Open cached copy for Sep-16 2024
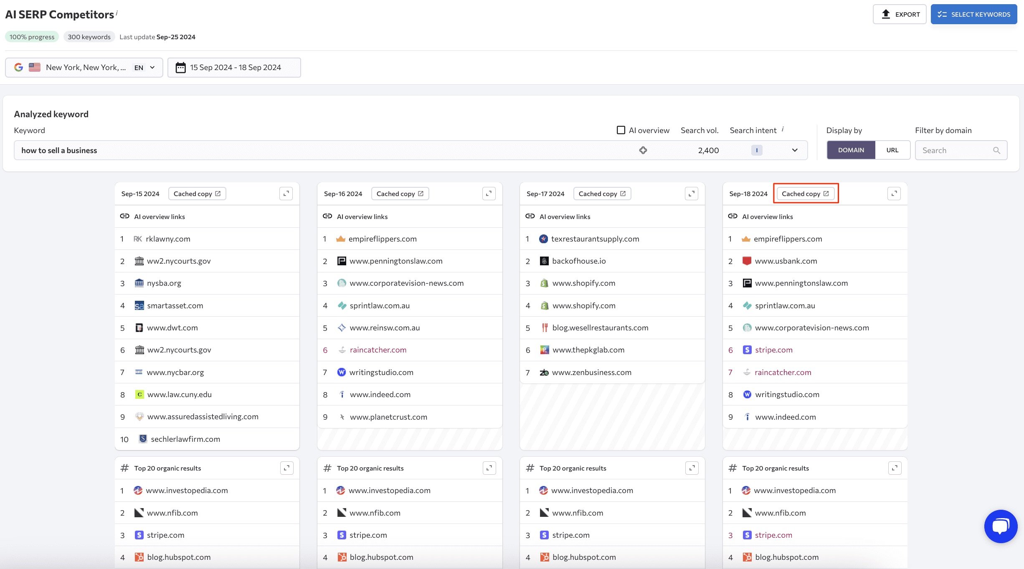Viewport: 1024px width, 569px height. click(x=399, y=193)
